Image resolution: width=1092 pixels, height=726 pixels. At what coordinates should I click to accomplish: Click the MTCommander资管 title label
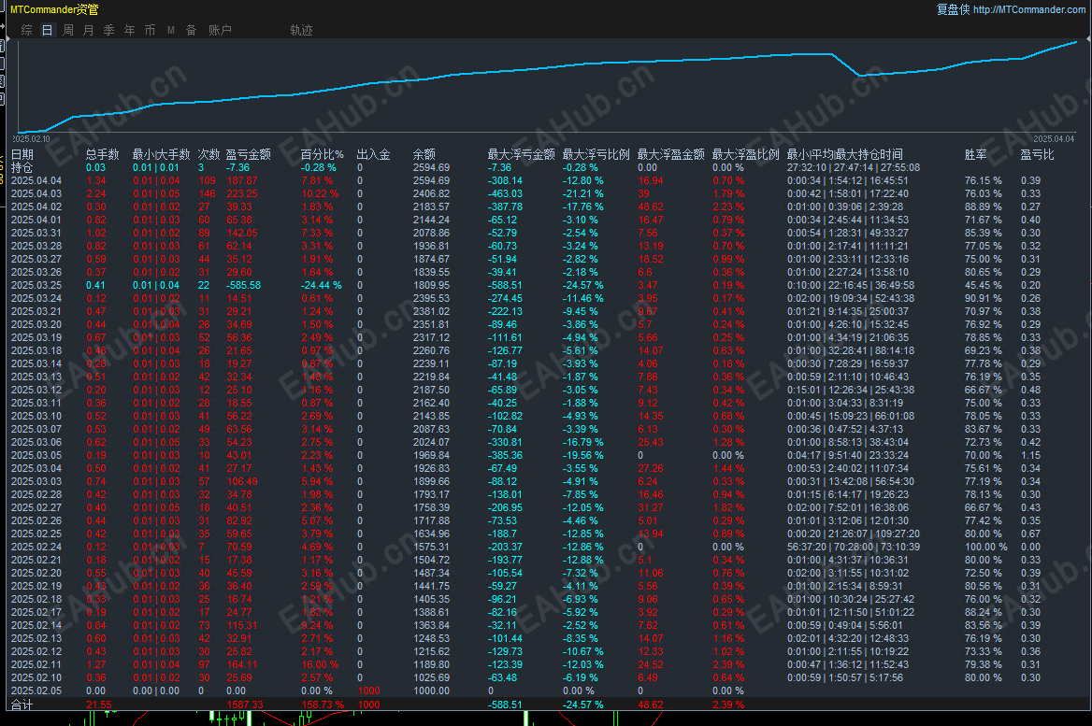click(x=54, y=9)
